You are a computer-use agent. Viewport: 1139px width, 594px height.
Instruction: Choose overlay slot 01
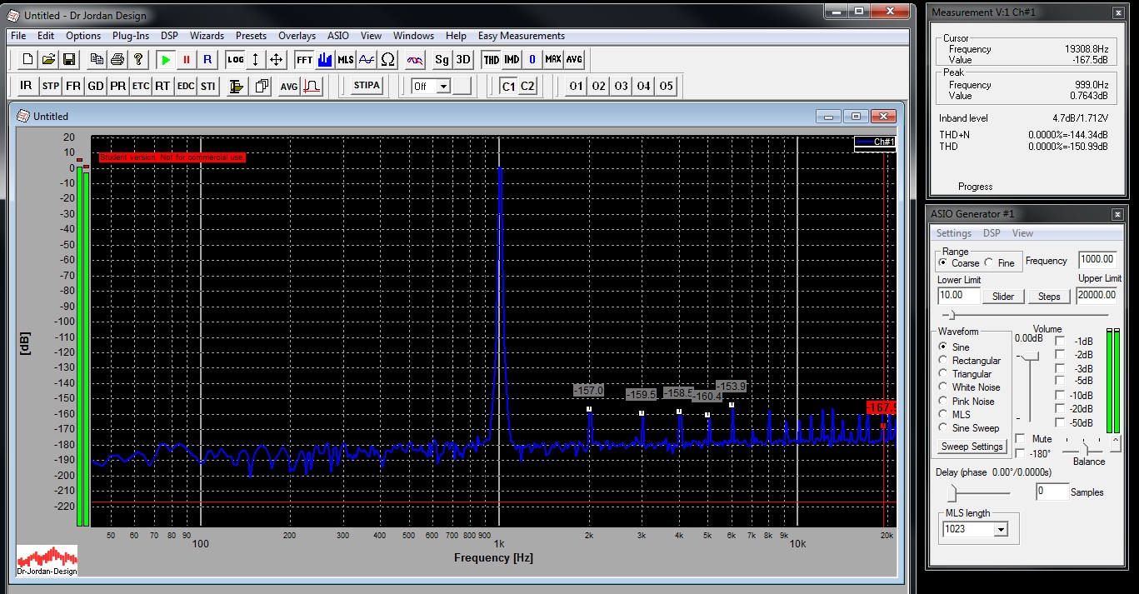(x=576, y=86)
